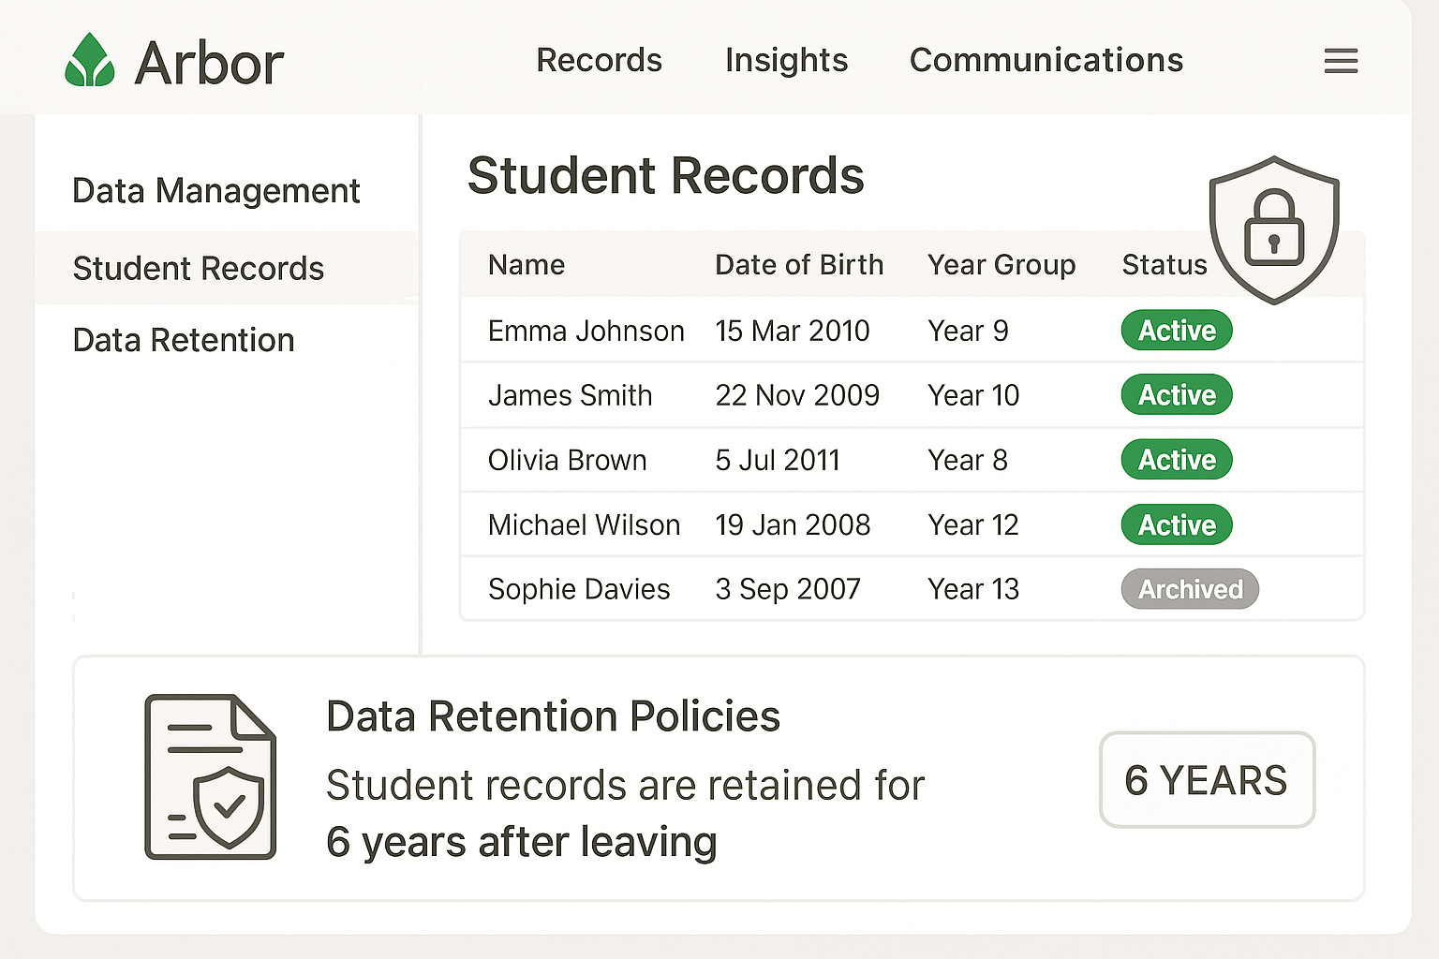Viewport: 1439px width, 959px height.
Task: Select the name Sophie Davies
Action: (579, 589)
